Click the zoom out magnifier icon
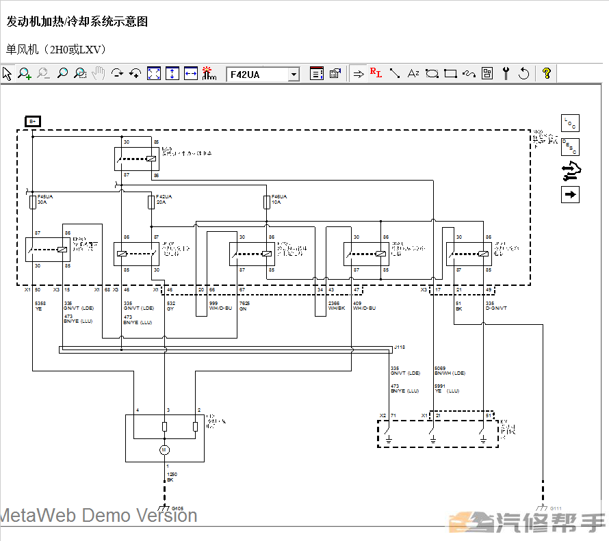Viewport: 609px width, 541px height. (x=43, y=73)
